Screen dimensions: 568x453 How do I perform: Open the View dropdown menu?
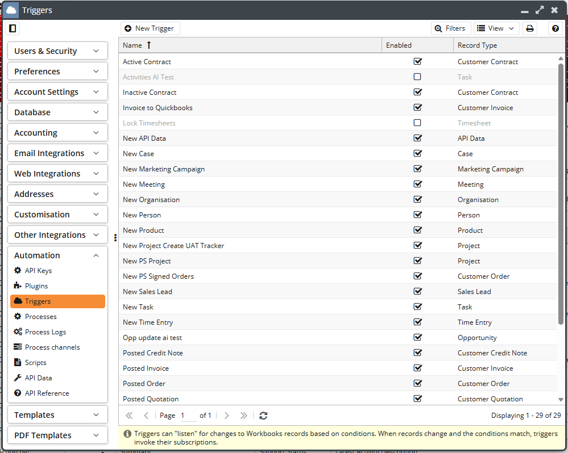[x=496, y=28]
